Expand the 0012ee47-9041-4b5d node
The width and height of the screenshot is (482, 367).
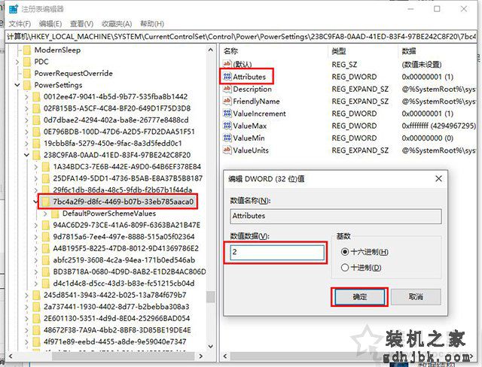click(x=27, y=97)
